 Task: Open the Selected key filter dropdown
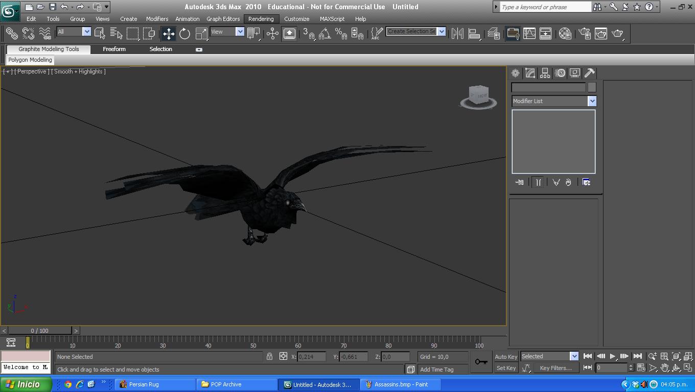tap(549, 356)
